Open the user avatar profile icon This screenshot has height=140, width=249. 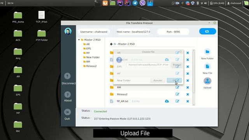(x=68, y=31)
